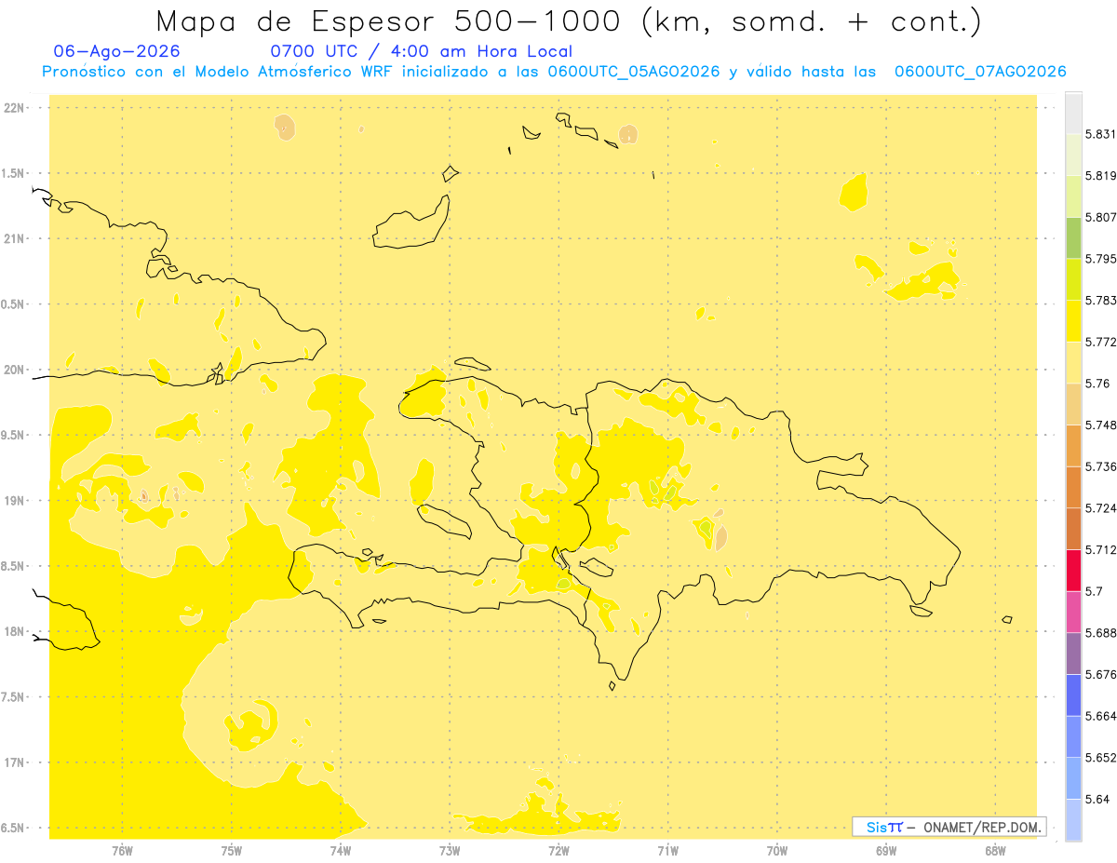Image resolution: width=1117 pixels, height=863 pixels.
Task: Select the bright yellow swatch above 5.772
Action: point(1074,321)
